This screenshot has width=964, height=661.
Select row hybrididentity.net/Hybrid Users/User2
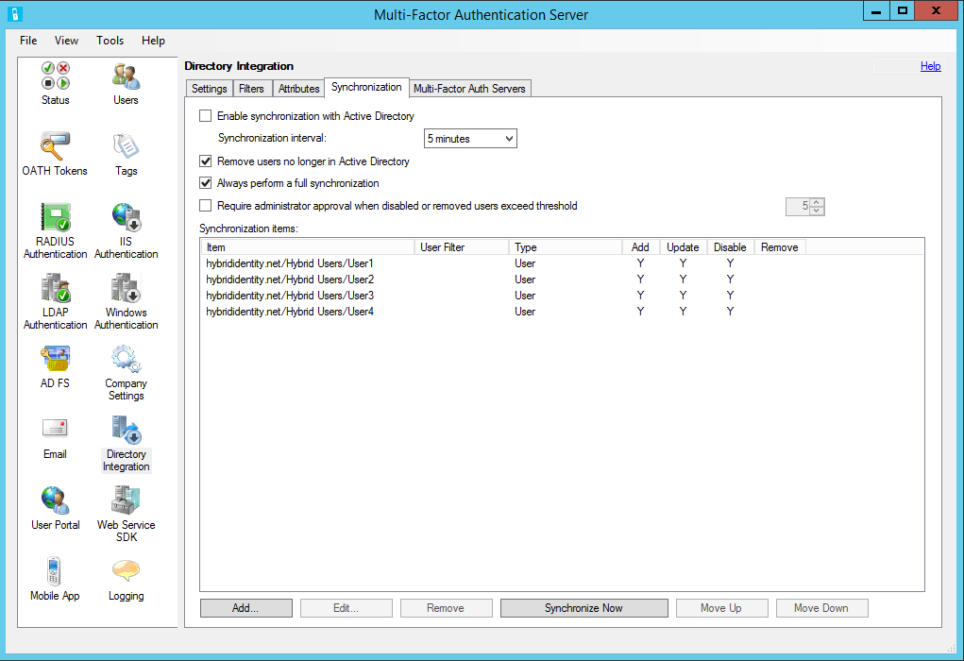(x=562, y=280)
